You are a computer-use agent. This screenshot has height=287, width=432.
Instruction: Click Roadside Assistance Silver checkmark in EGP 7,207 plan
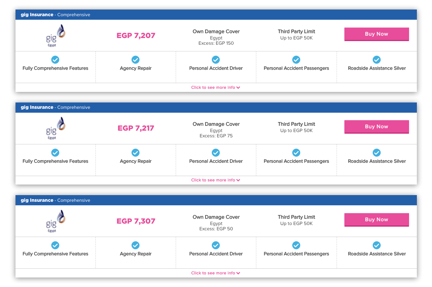pos(377,60)
